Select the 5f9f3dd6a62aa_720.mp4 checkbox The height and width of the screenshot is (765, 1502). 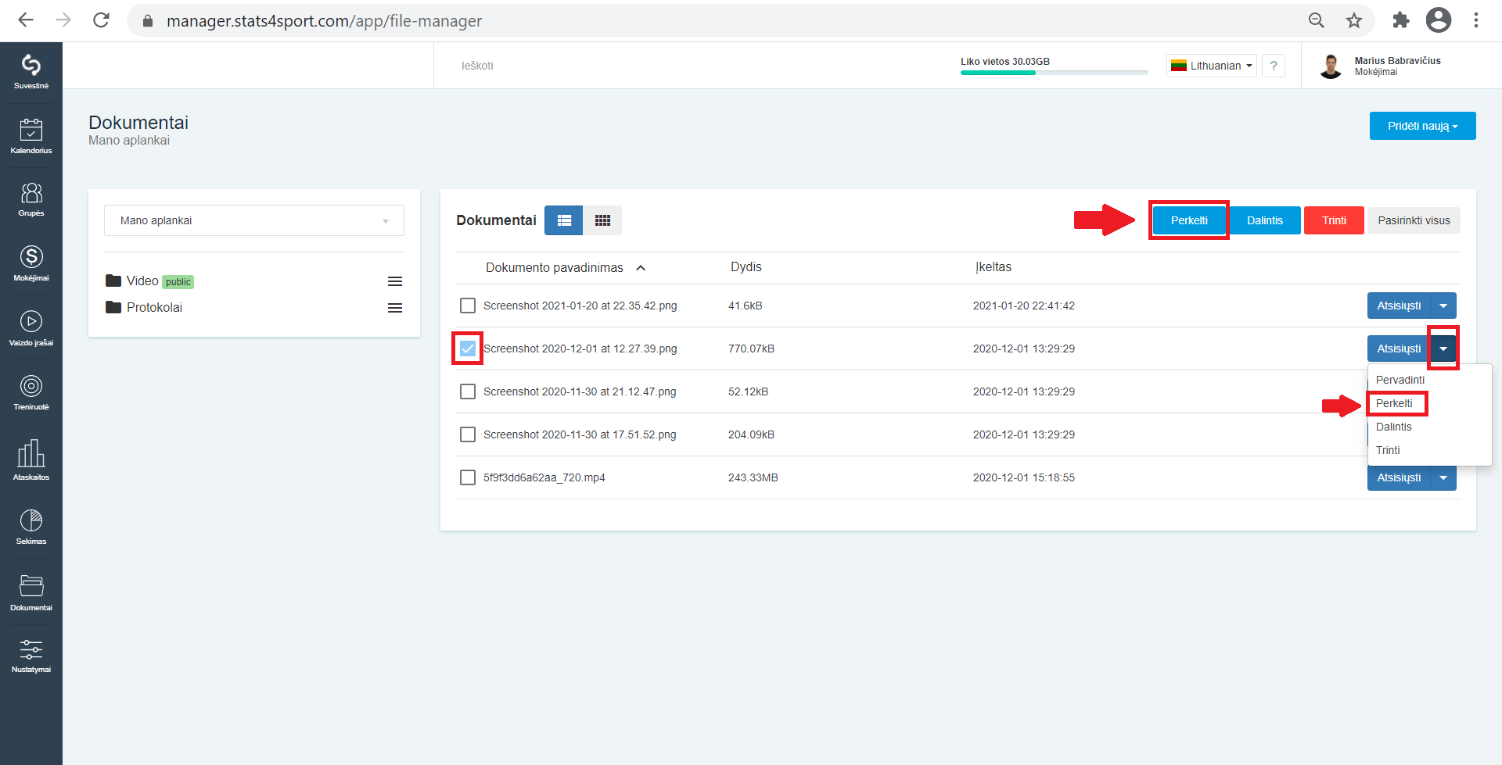point(468,477)
